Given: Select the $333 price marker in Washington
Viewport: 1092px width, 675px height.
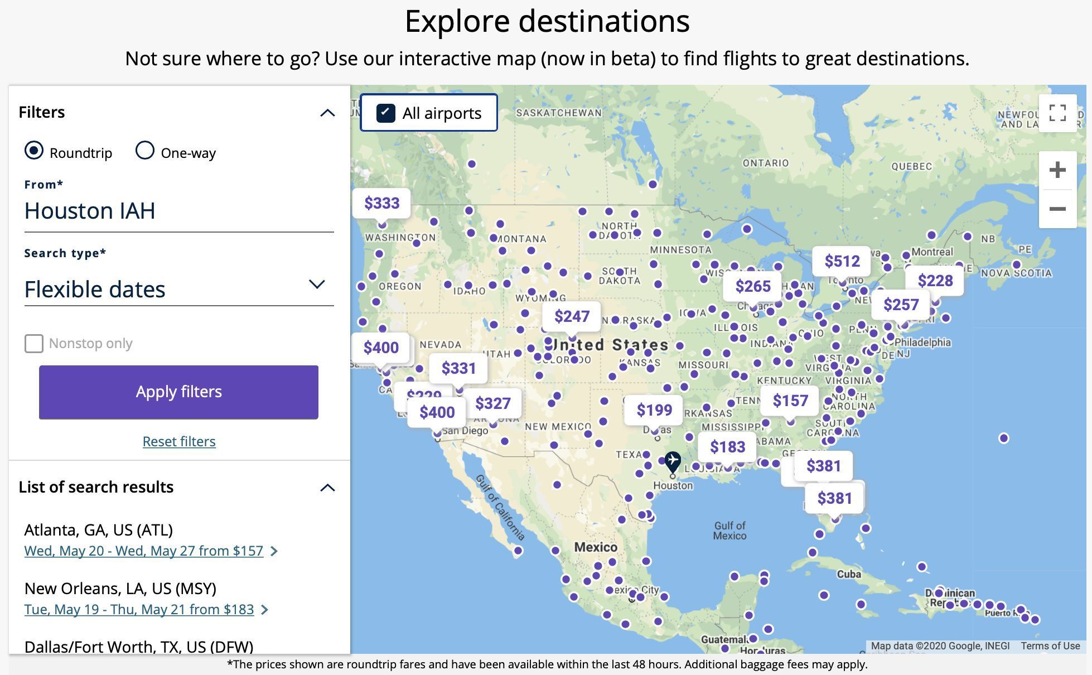Looking at the screenshot, I should pyautogui.click(x=381, y=203).
